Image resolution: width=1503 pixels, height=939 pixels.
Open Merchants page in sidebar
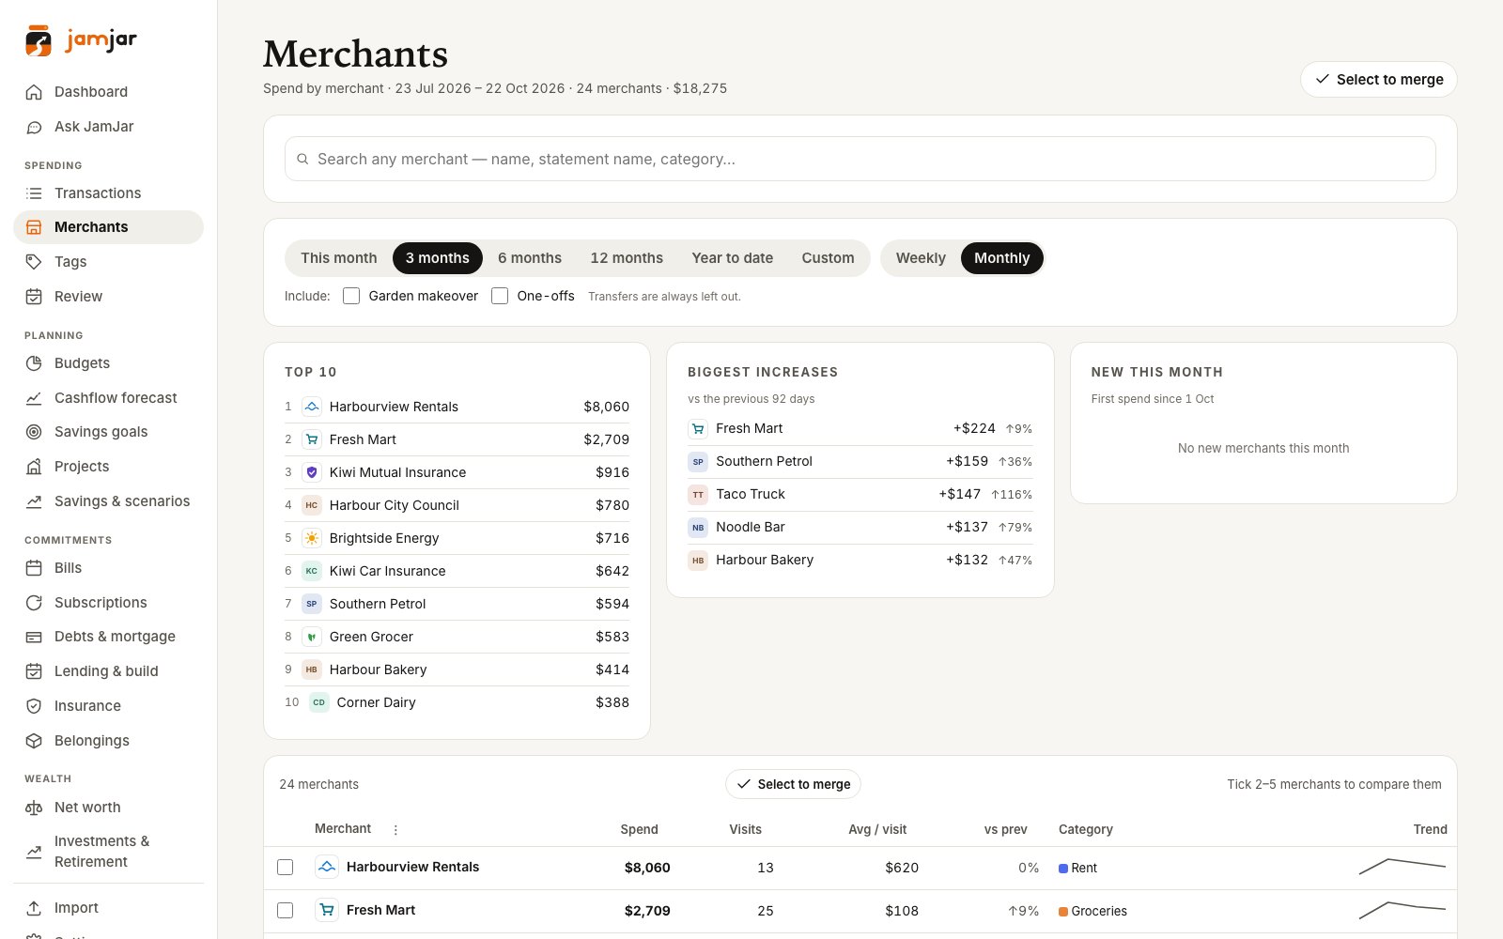click(108, 227)
